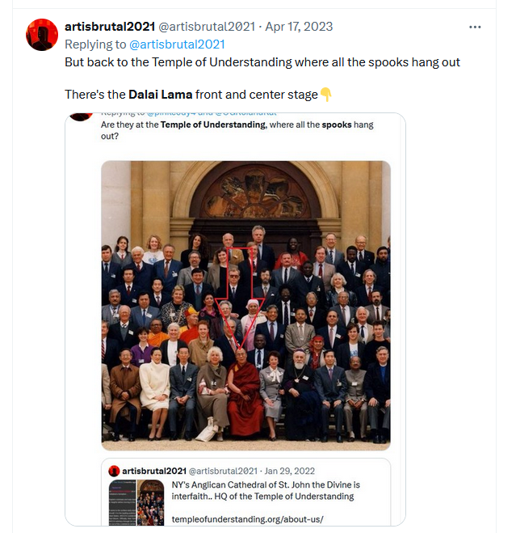This screenshot has height=533, width=516.
Task: Open the partially visible quoted tweet avatar
Action: 81,116
